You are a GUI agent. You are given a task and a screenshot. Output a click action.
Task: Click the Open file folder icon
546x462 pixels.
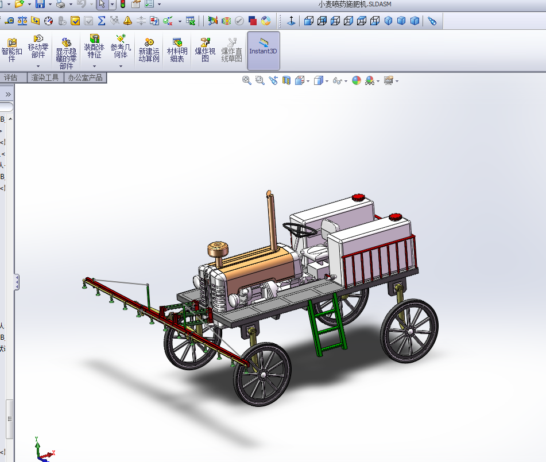click(x=20, y=4)
